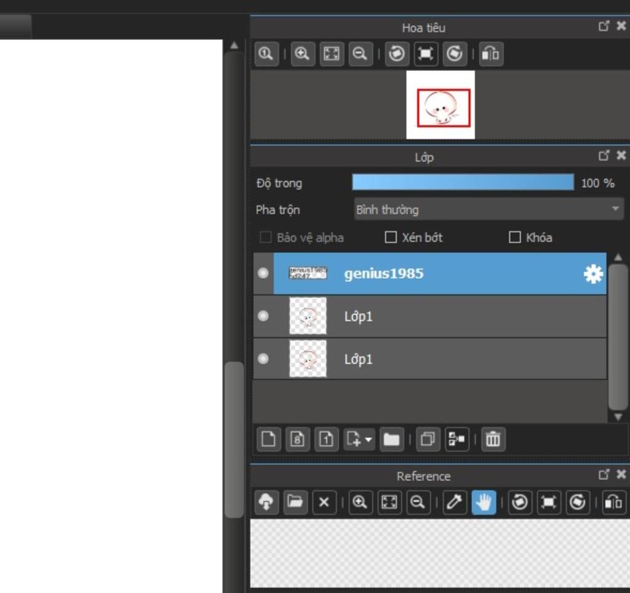Duplicate the selected layer
Image resolution: width=630 pixels, height=593 pixels.
(x=428, y=439)
